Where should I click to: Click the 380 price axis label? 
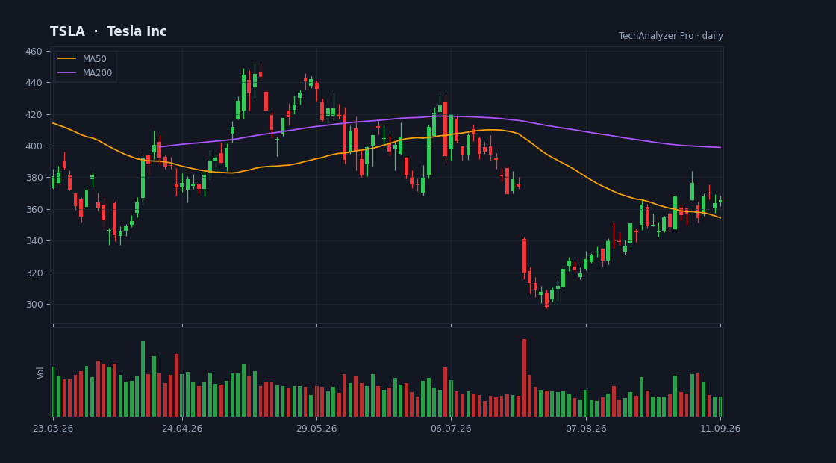click(34, 178)
